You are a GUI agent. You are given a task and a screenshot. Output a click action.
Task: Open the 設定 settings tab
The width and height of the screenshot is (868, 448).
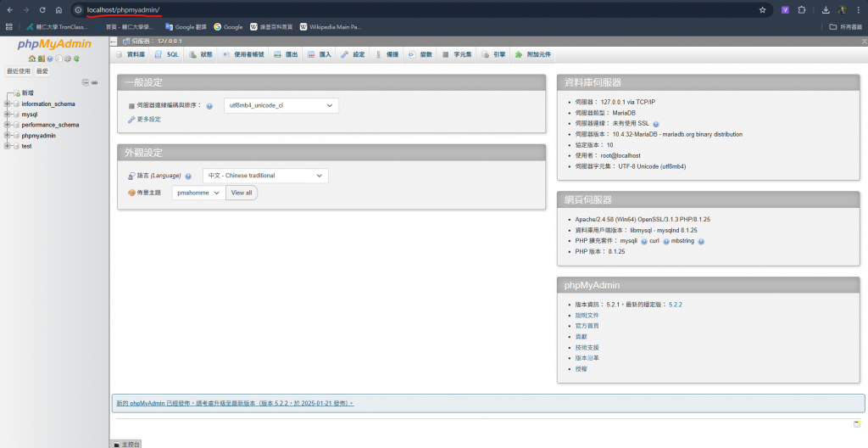353,54
